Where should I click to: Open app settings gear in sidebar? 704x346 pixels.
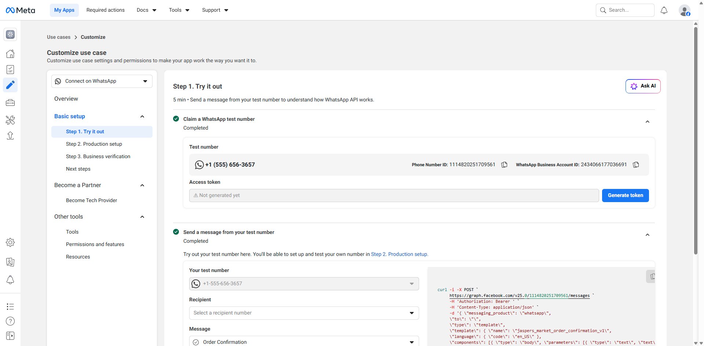pyautogui.click(x=10, y=242)
